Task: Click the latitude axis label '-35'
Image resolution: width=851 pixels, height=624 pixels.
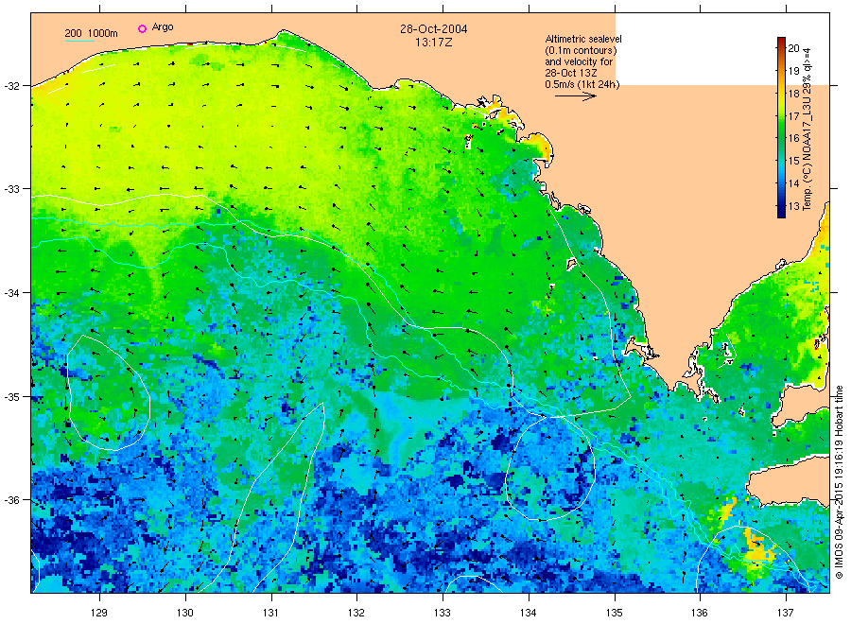Action: (x=11, y=397)
